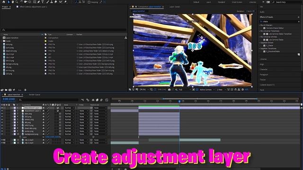The image size is (303, 170).
Task: Hide the background.png layer eye toggle
Action: pyautogui.click(x=2, y=134)
